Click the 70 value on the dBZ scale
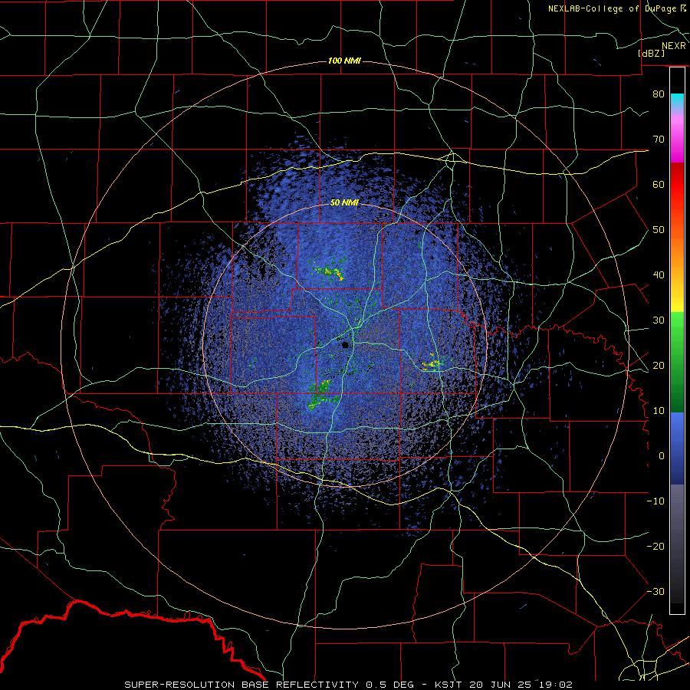This screenshot has width=690, height=690. 659,139
